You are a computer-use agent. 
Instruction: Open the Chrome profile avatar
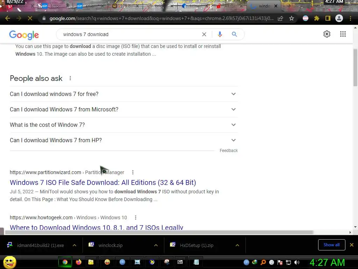pyautogui.click(x=339, y=18)
